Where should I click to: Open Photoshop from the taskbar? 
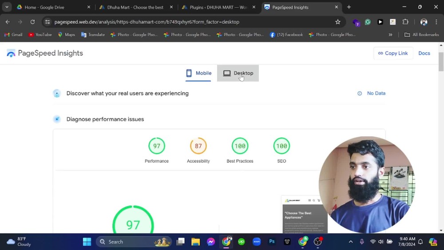[272, 242]
